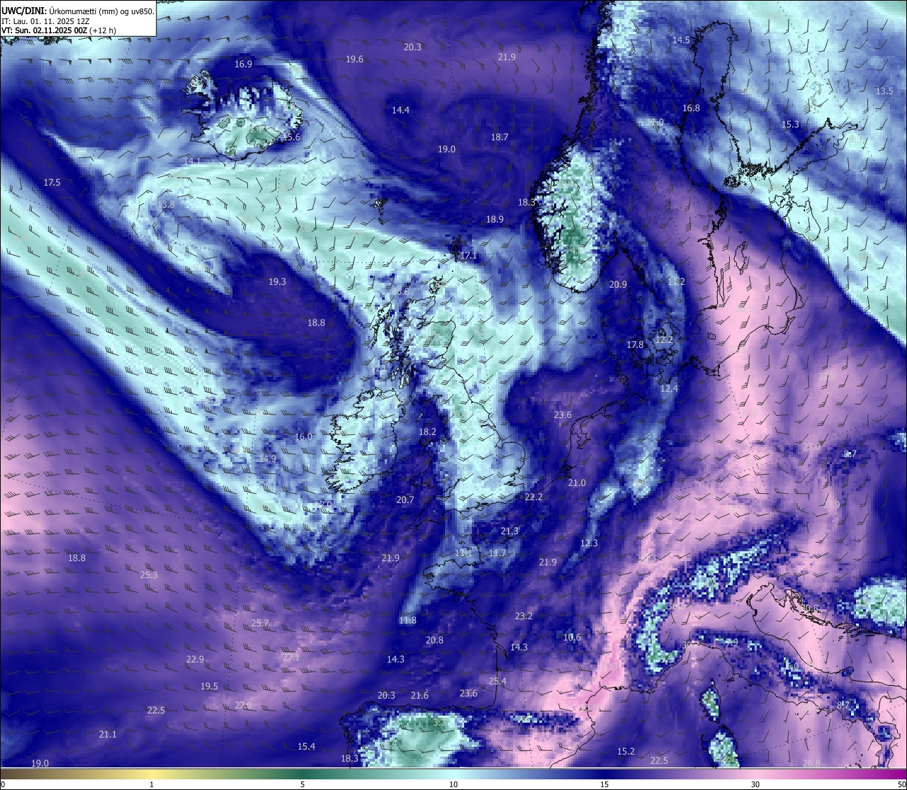The width and height of the screenshot is (907, 790).
Task: Click the initial time line "IT: Lau. 01. 11. 2025 12Z"
Action: (x=45, y=21)
